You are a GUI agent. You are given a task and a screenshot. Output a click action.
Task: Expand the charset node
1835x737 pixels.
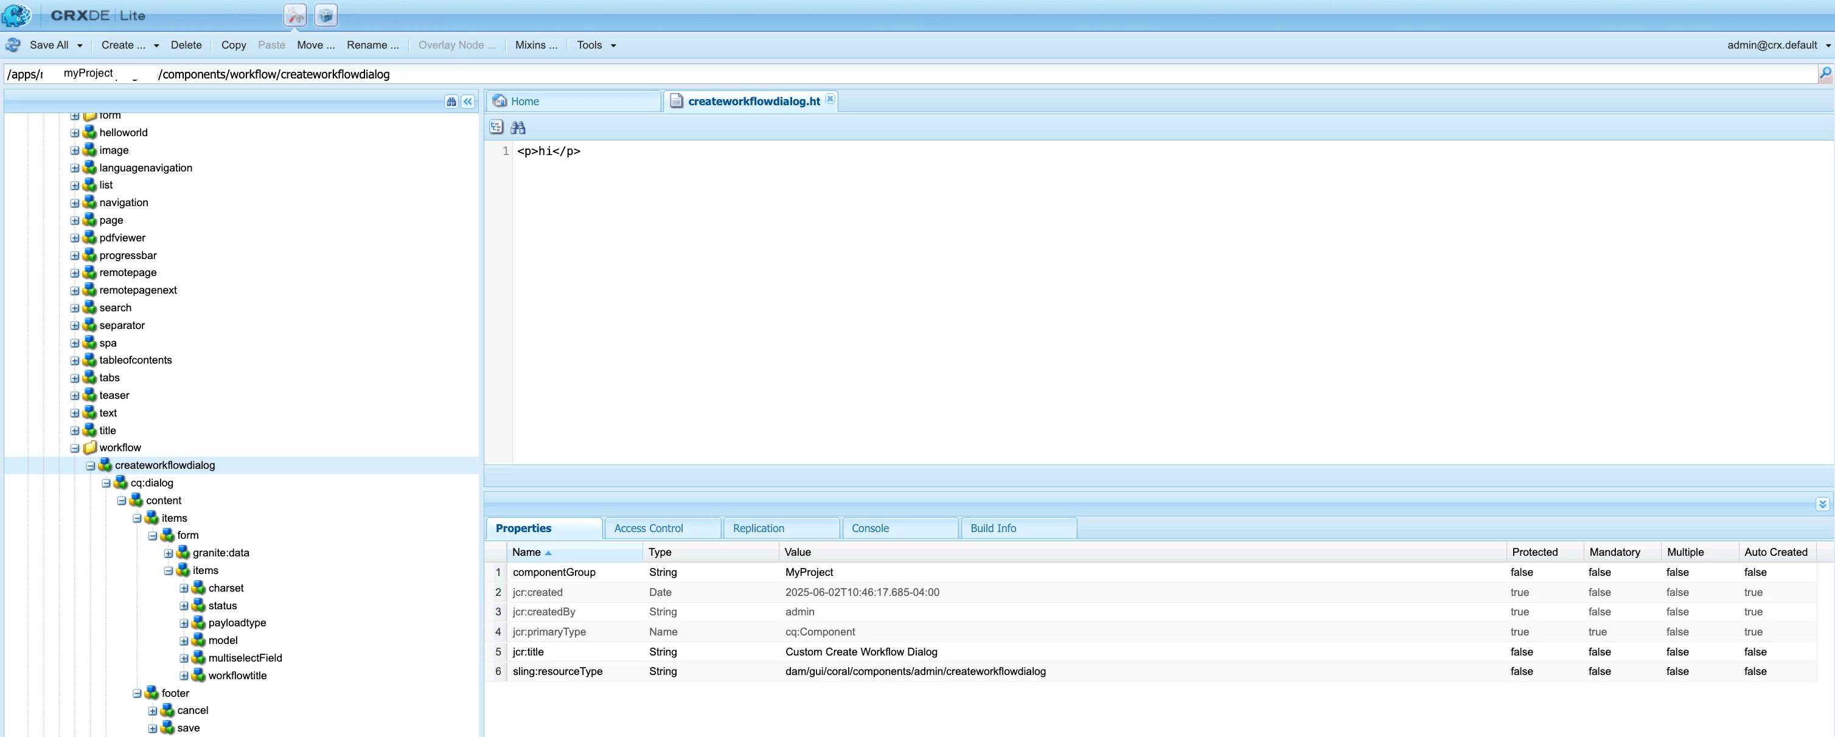click(x=184, y=588)
